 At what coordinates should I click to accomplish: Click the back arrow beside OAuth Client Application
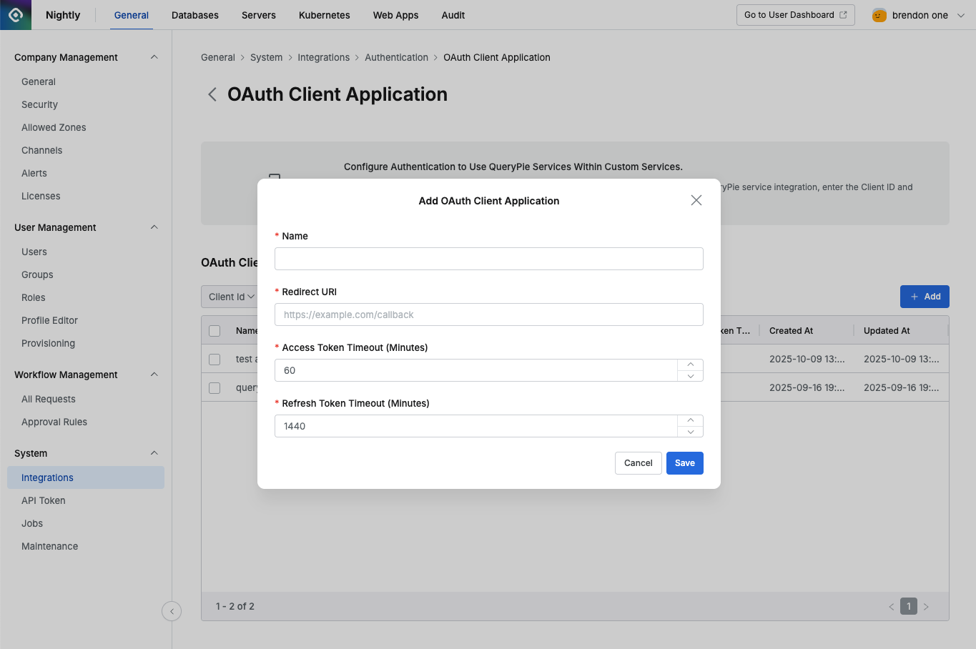pos(212,94)
